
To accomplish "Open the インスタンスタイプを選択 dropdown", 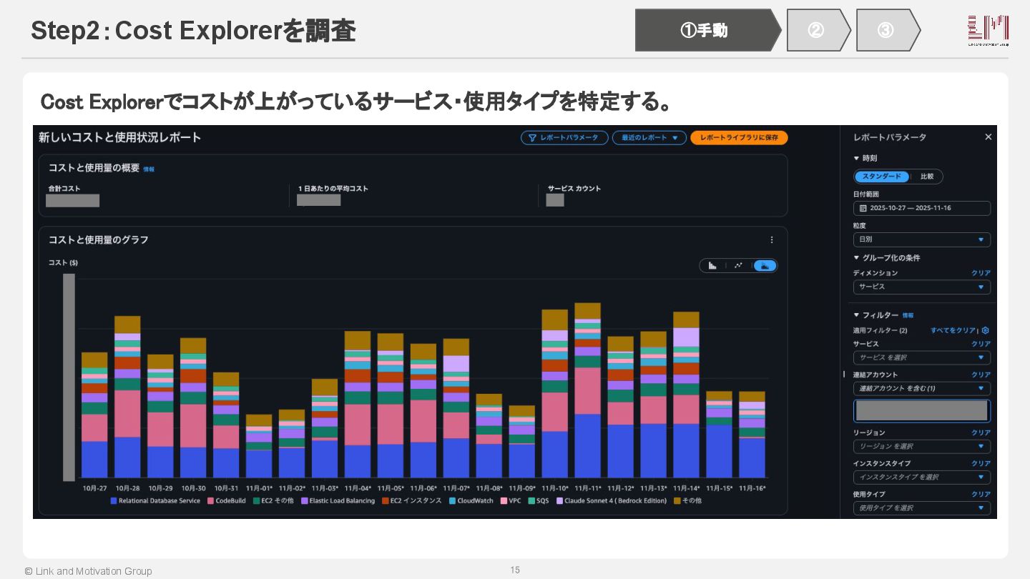I will [921, 477].
